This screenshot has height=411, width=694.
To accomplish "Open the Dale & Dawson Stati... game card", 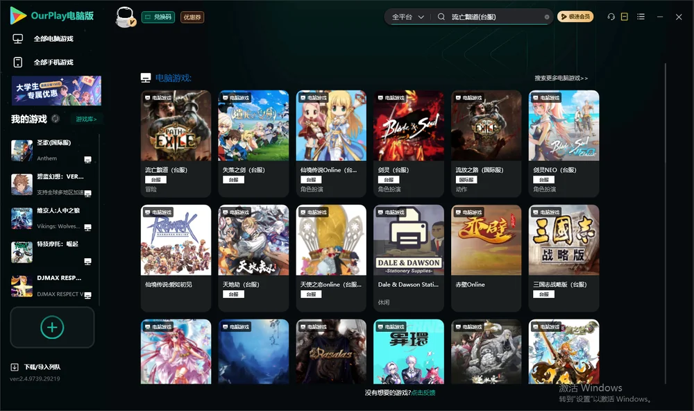I will (x=409, y=258).
